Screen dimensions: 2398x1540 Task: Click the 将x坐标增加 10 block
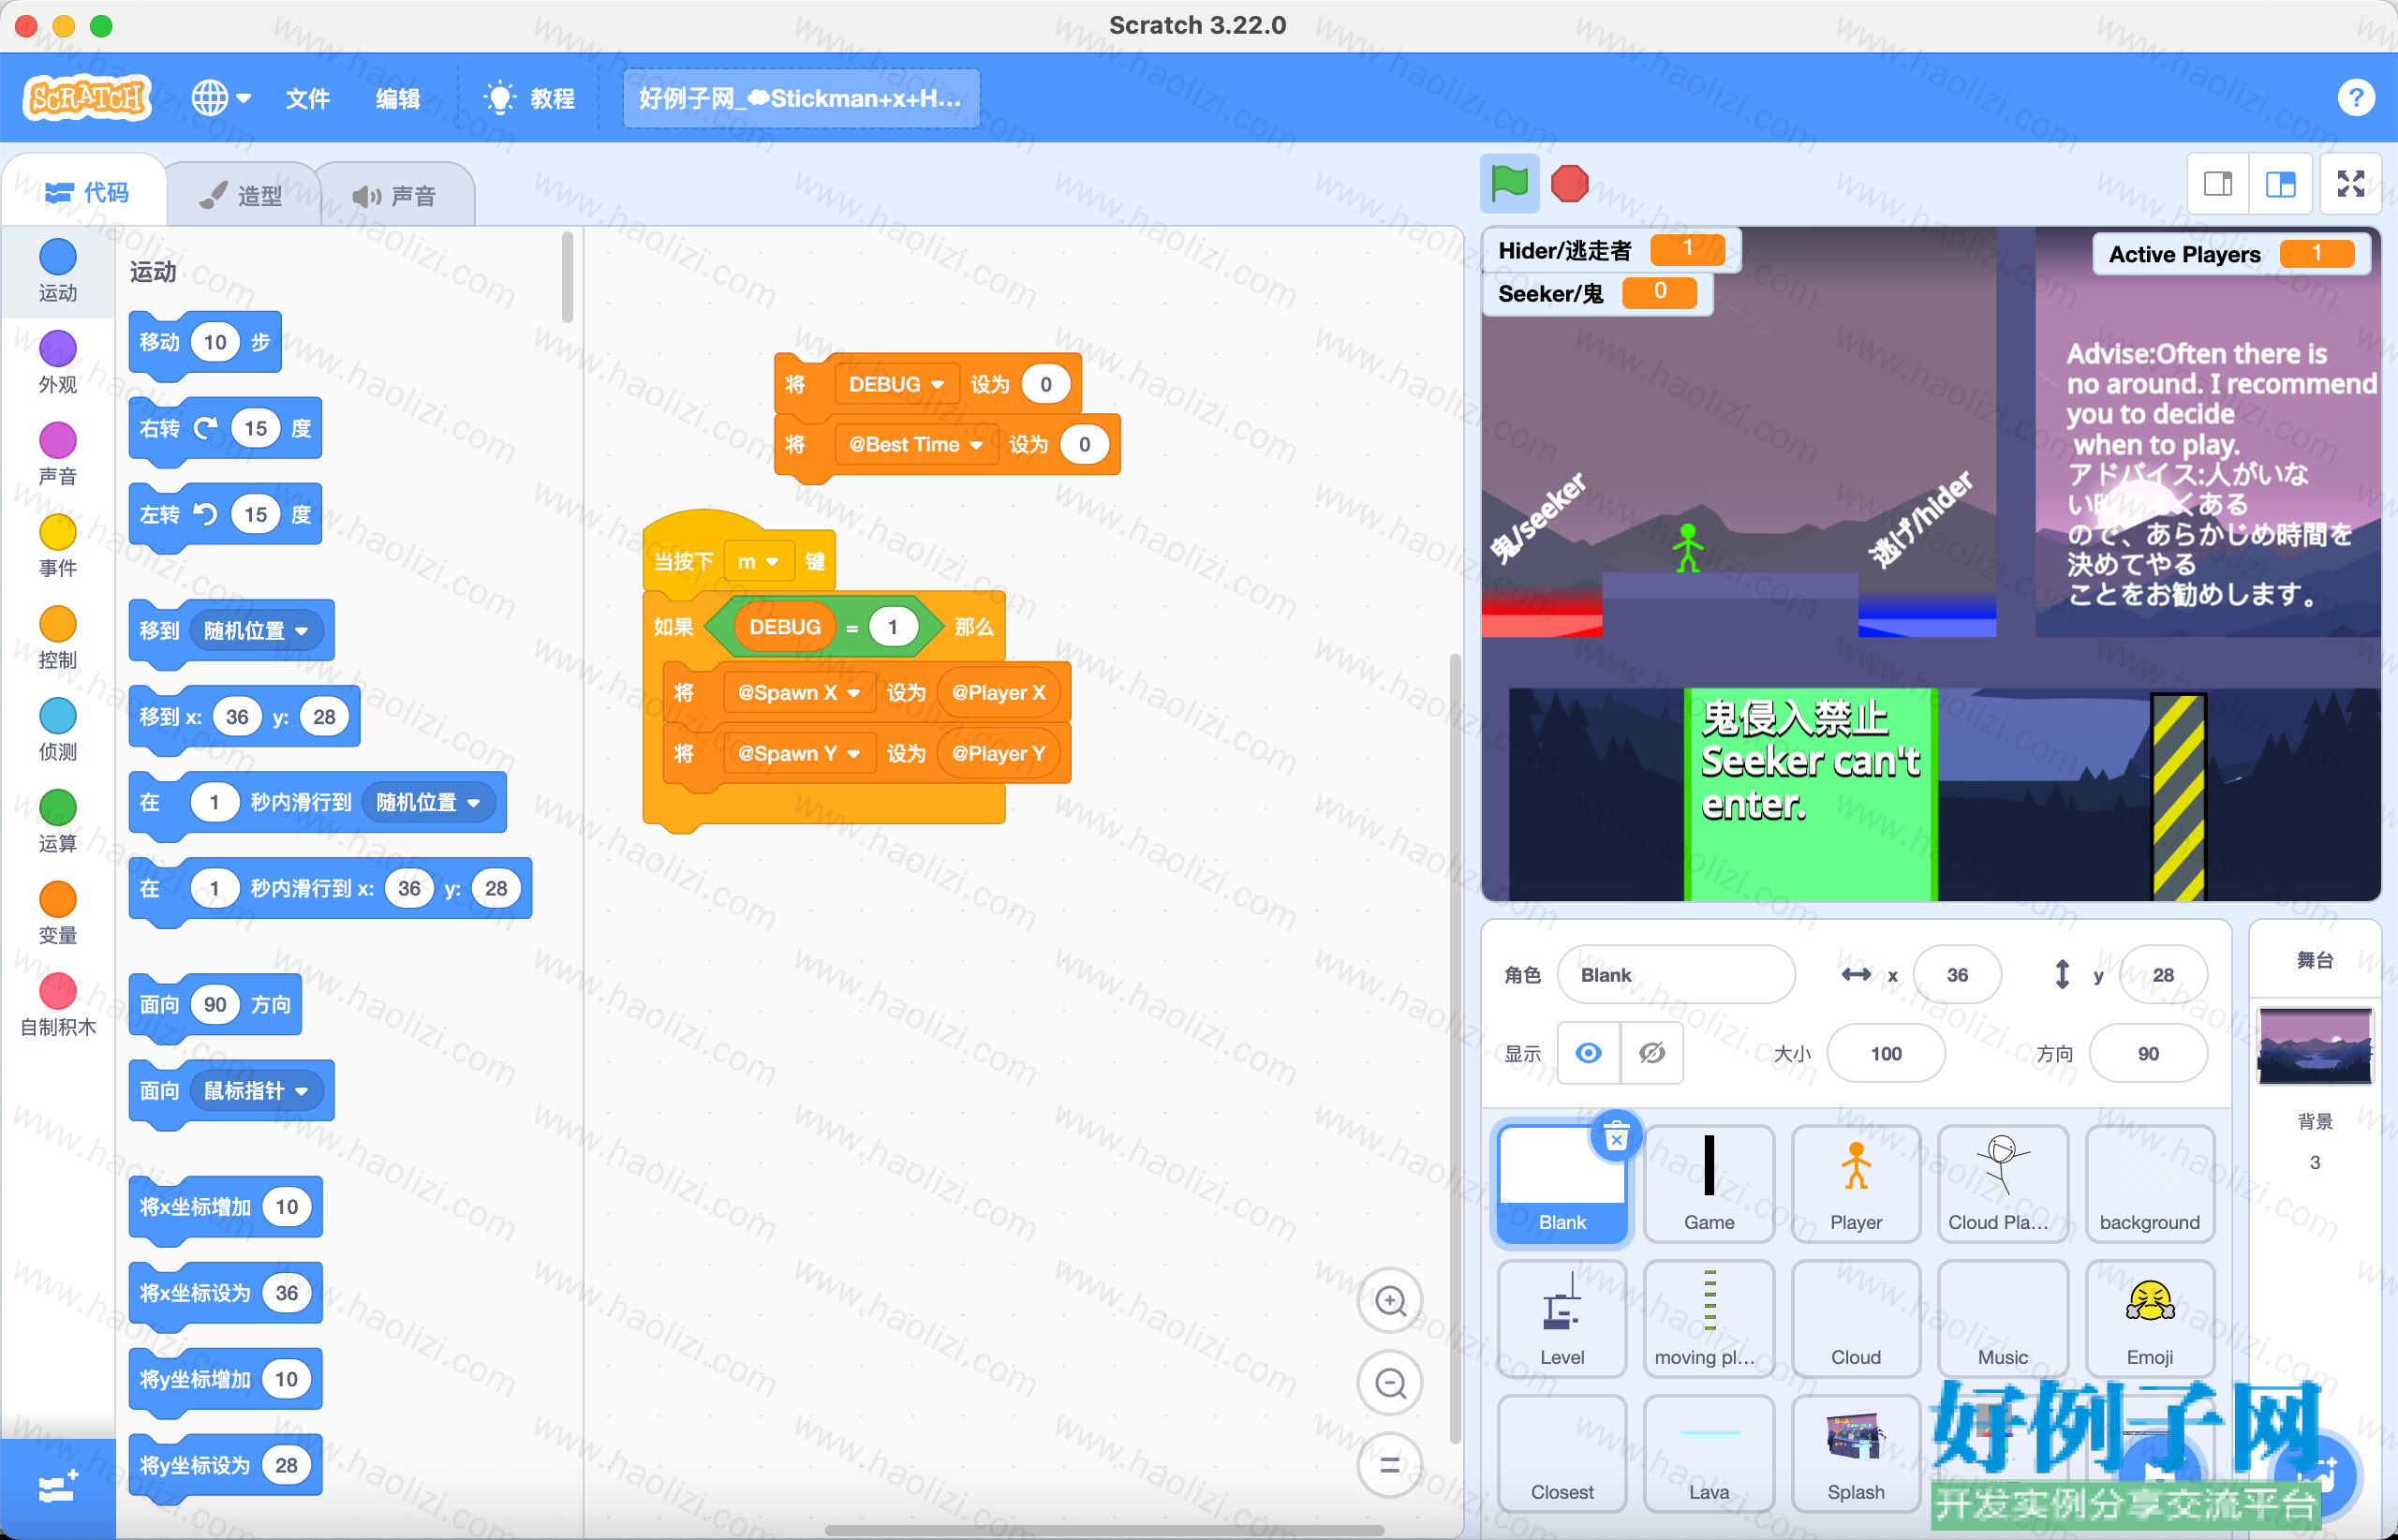tap(225, 1207)
